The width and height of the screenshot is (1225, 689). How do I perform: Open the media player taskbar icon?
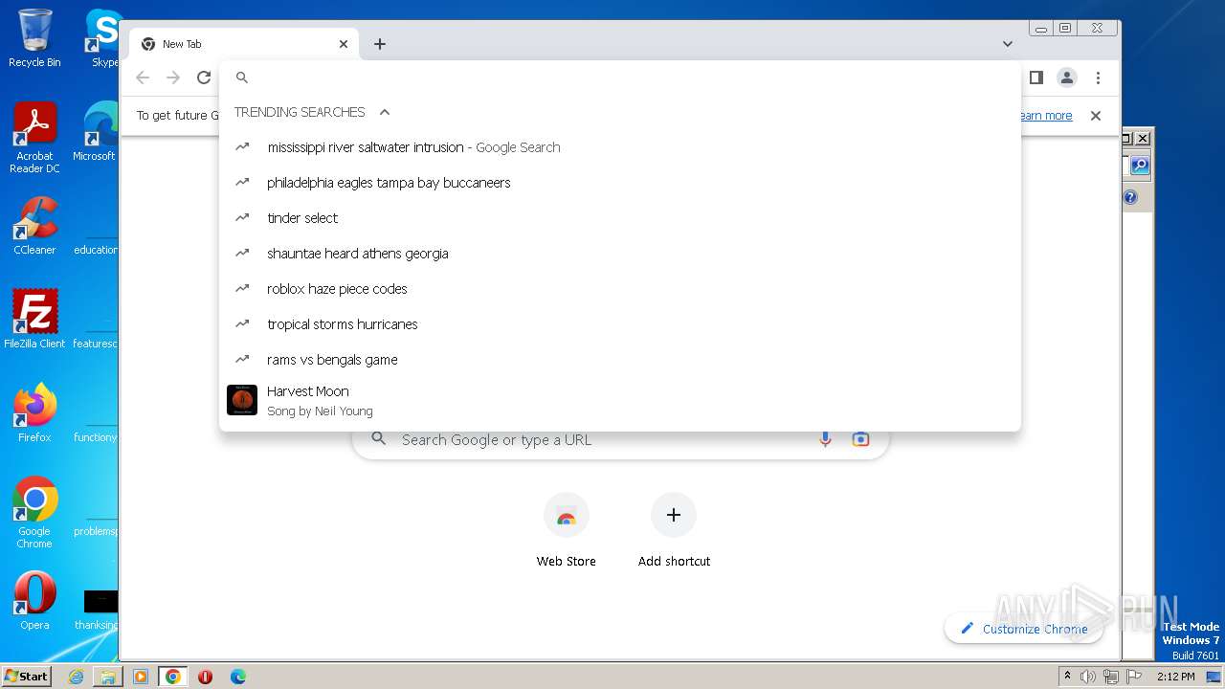click(141, 677)
